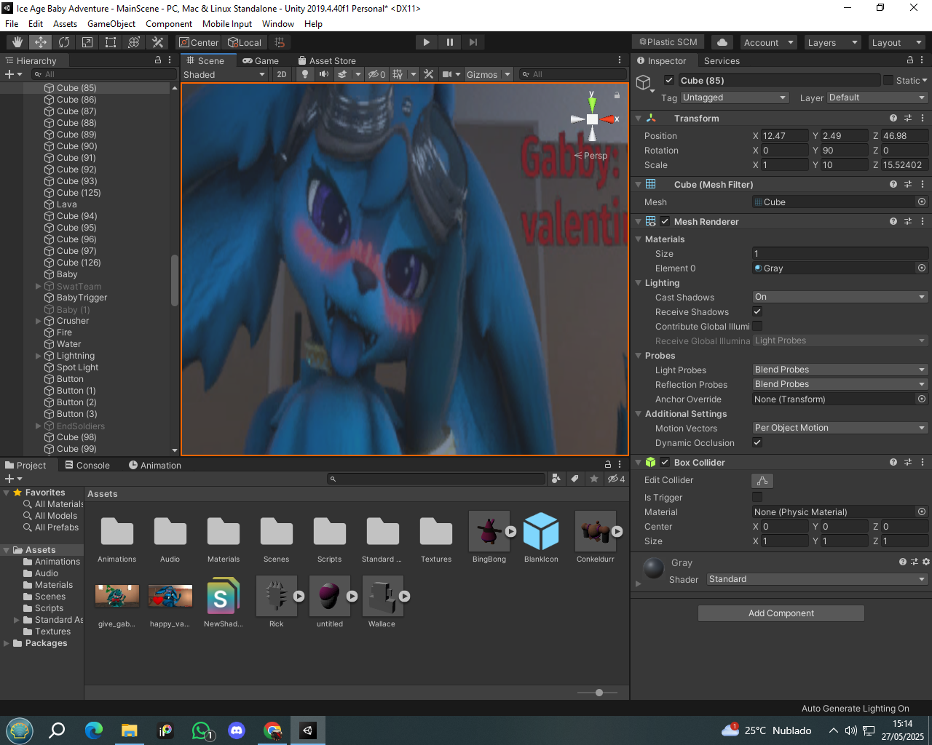Open Account dropdown

768,42
